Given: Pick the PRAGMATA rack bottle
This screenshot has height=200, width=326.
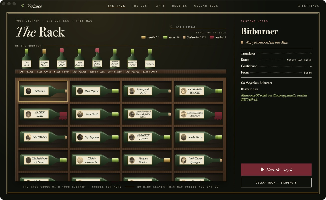Looking at the screenshot, I should (43, 137).
